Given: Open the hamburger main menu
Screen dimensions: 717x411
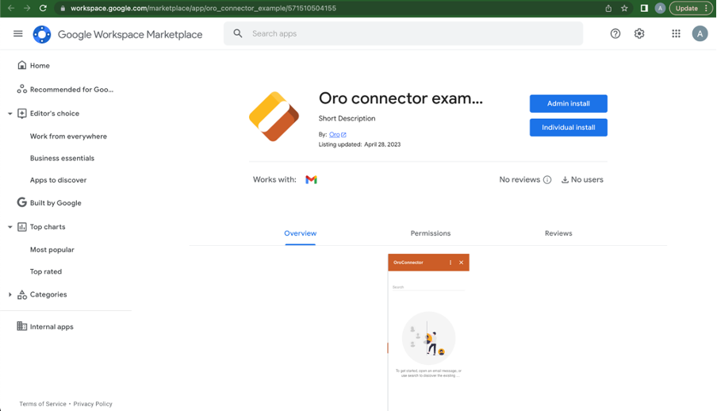Looking at the screenshot, I should click(18, 33).
